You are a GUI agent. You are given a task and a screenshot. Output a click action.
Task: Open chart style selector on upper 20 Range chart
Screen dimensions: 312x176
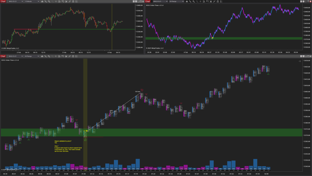pos(187,1)
